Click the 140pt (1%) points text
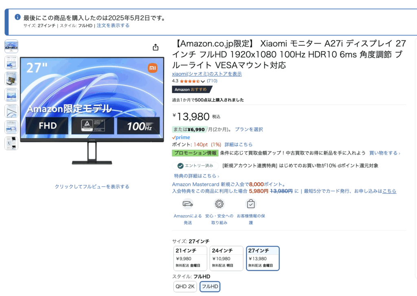This screenshot has height=296, width=417. coord(207,145)
